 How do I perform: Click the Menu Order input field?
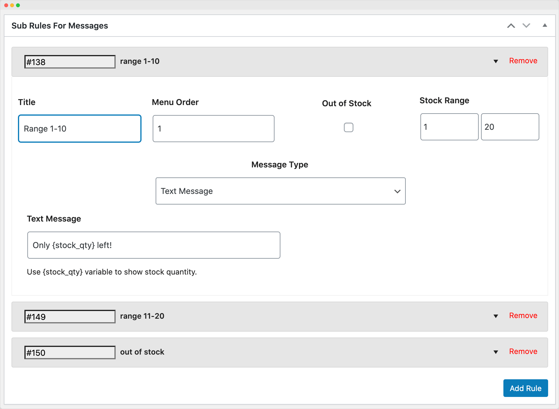[213, 129]
